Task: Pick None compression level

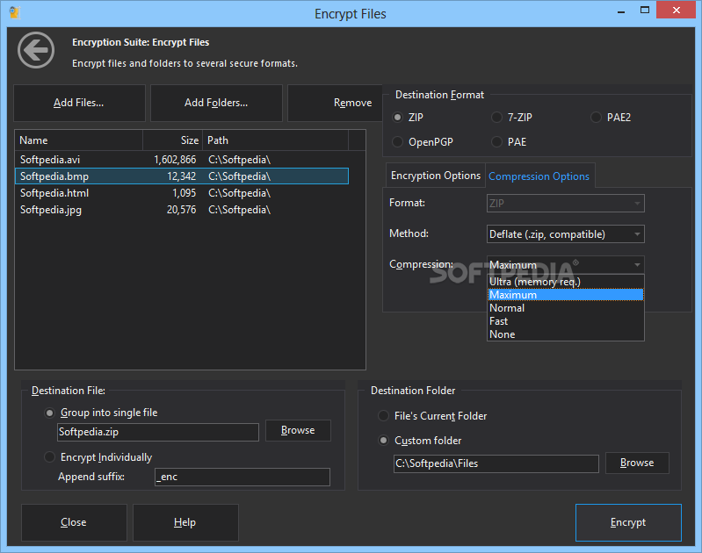Action: (566, 334)
